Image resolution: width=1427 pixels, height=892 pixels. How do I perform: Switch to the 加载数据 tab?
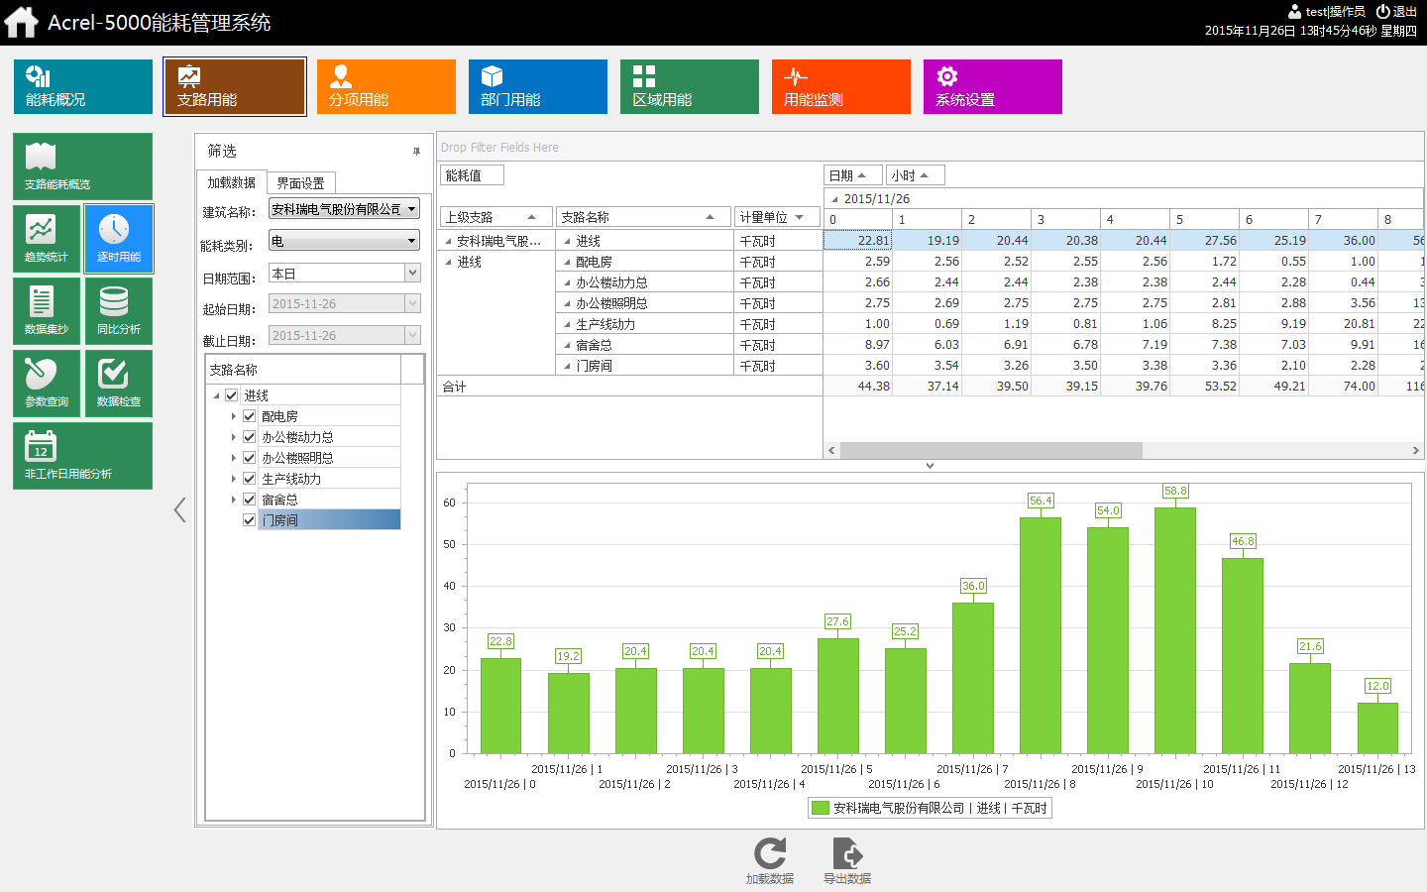pos(232,182)
